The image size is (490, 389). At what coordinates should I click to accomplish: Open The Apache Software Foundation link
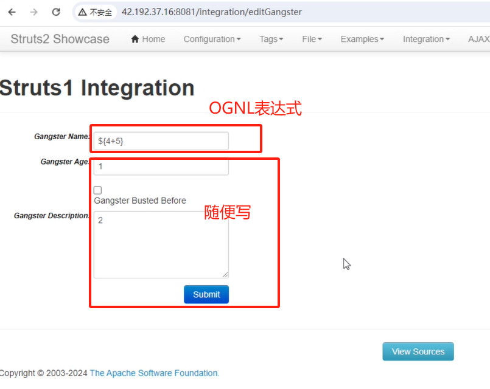coord(155,373)
